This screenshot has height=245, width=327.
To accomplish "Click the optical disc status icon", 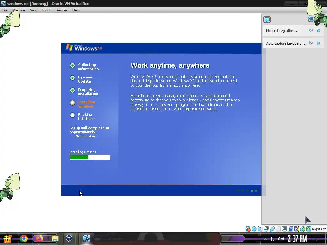I will tap(254, 229).
